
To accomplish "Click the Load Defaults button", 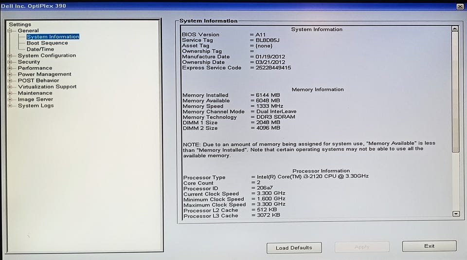I will coord(294,248).
